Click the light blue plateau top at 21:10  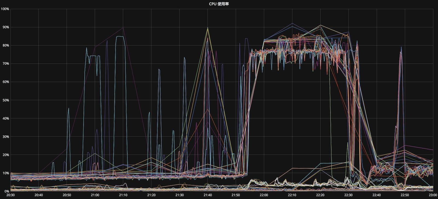click(x=120, y=36)
